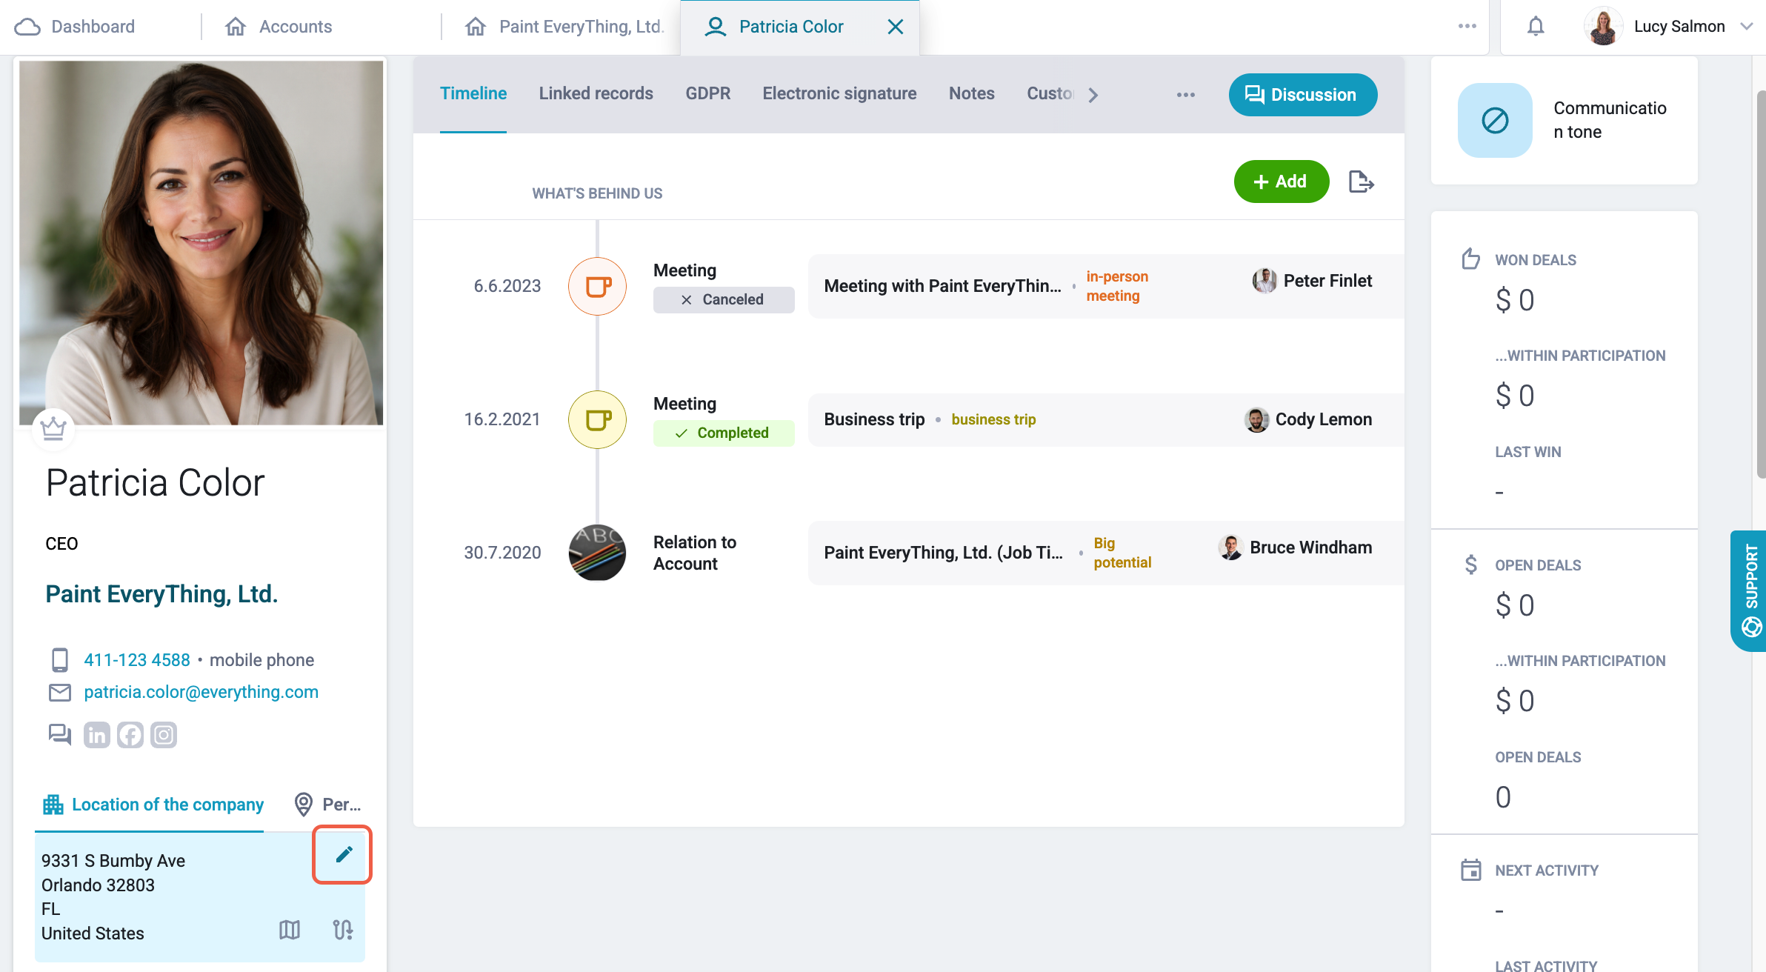This screenshot has width=1766, height=972.
Task: Edit the company address with pencil icon
Action: [343, 854]
